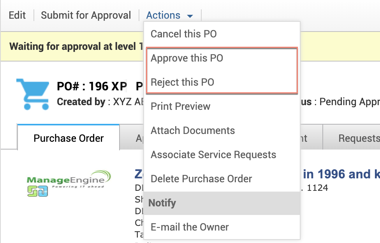380x243 pixels.
Task: Select Attach Documents option
Action: [193, 130]
